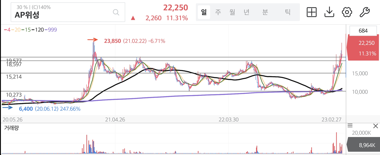Viewport: 380px width, 155px height.
Task: Select the 일 daily period tab
Action: pyautogui.click(x=204, y=12)
